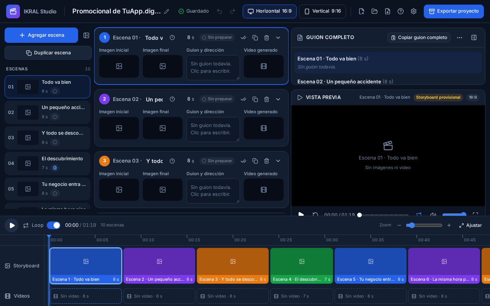Click Agregar escena button

[41, 35]
